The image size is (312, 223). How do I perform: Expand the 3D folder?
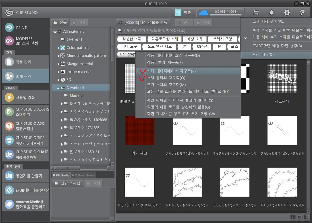point(59,80)
